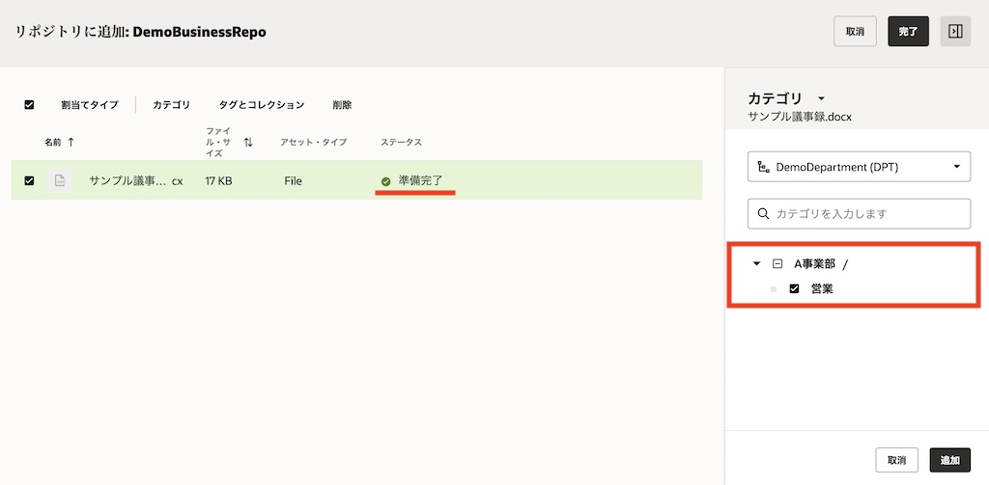Select タグとコレクション in the toolbar
This screenshot has height=485, width=989.
coord(261,105)
